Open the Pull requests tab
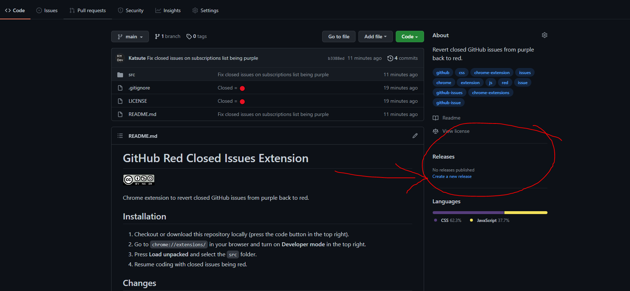This screenshot has height=291, width=630. 88,10
